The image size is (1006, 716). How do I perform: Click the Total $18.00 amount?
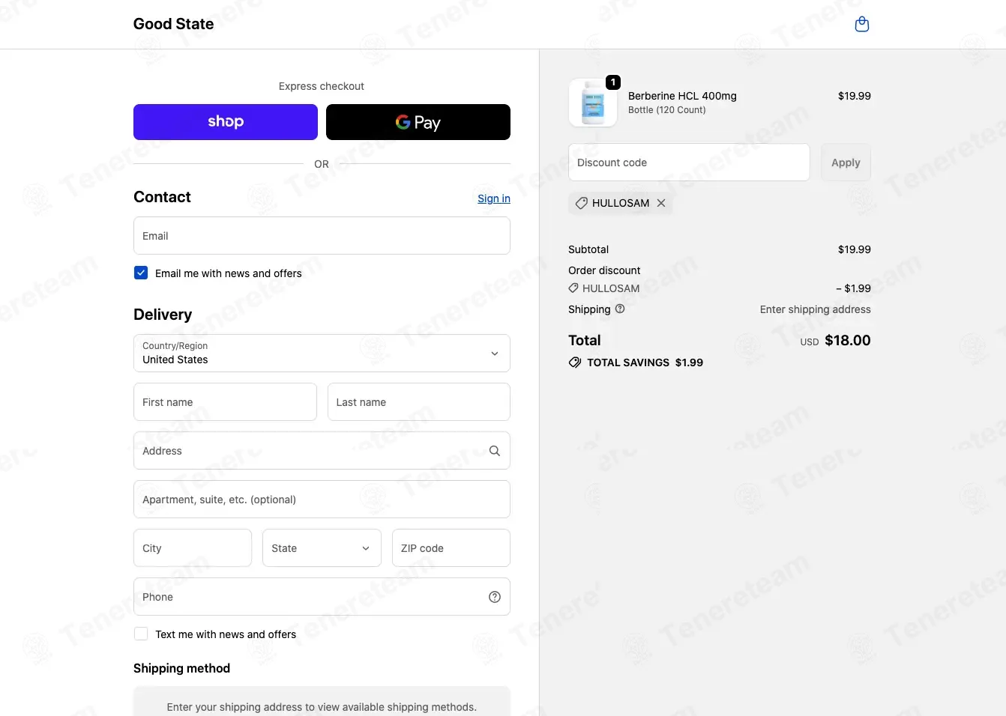coord(848,341)
